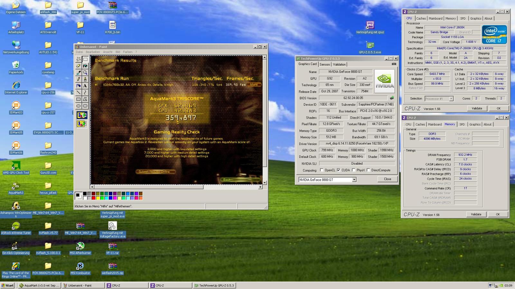Viewport: 515px width, 289px height.
Task: Open the Mainboard tab in upper CPU-Z window
Action: [x=435, y=18]
